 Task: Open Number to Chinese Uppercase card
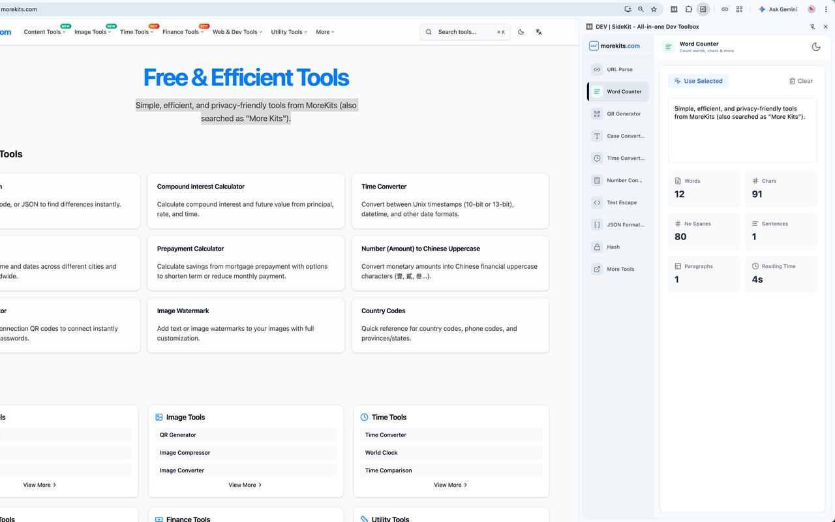450,263
